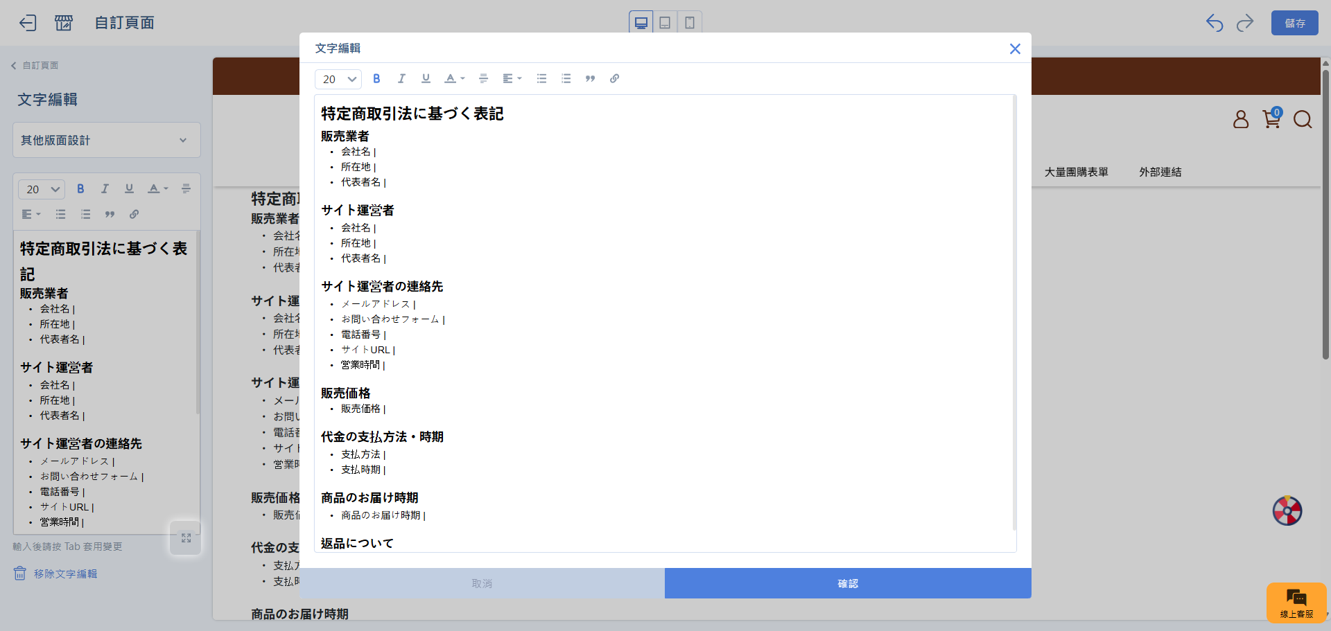This screenshot has height=631, width=1331.
Task: Click the 確認 button
Action: click(x=847, y=583)
